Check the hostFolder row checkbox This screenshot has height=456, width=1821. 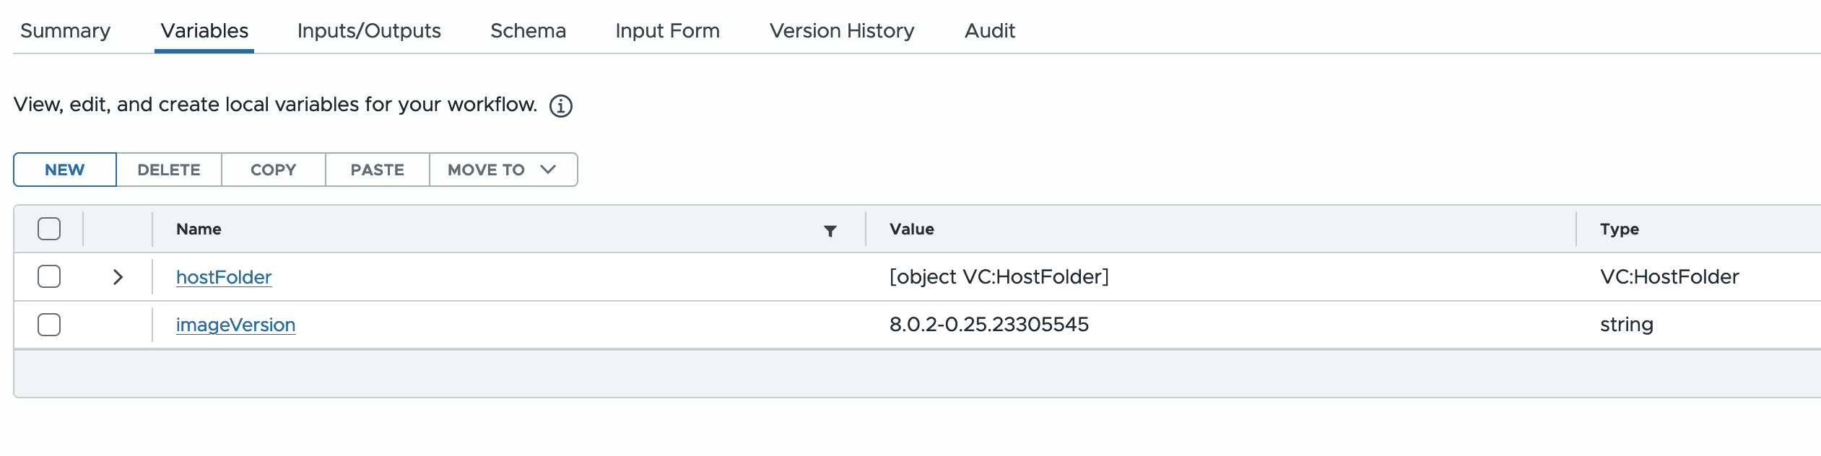pyautogui.click(x=49, y=276)
